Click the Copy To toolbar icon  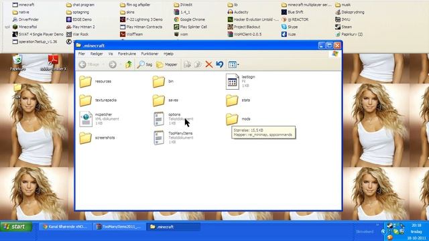[198, 64]
